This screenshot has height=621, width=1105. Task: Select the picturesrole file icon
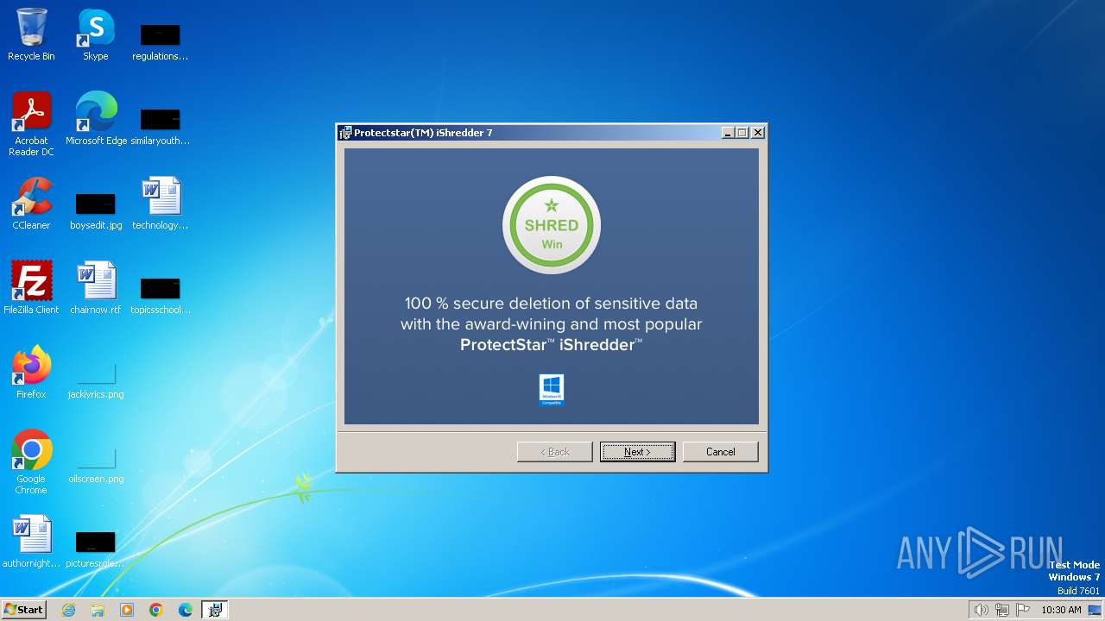[96, 549]
